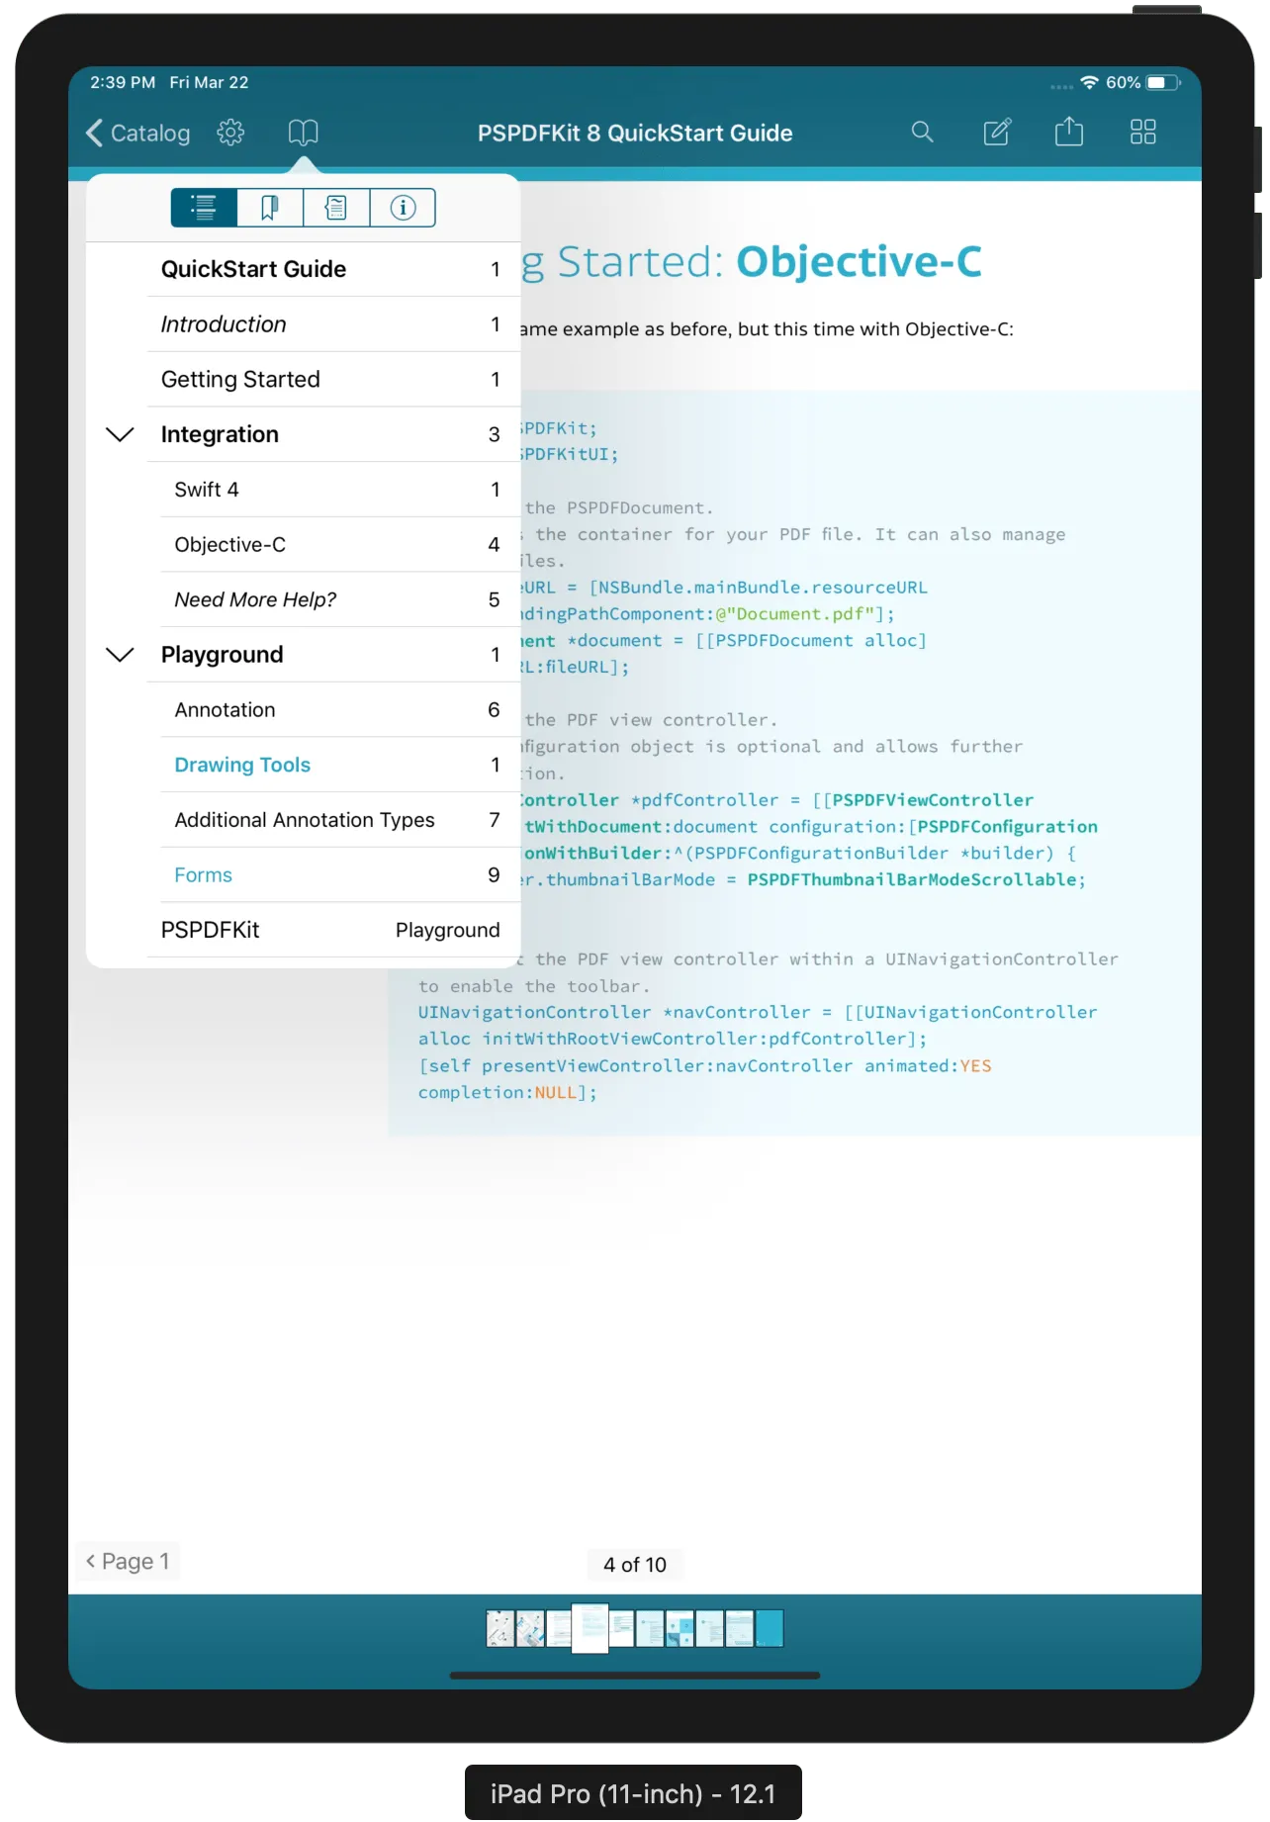Open the share action icon
The height and width of the screenshot is (1822, 1270).
click(1069, 132)
